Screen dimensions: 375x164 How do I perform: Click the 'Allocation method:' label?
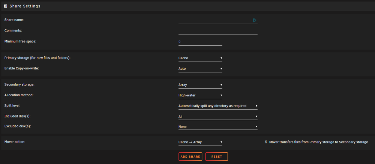19,95
